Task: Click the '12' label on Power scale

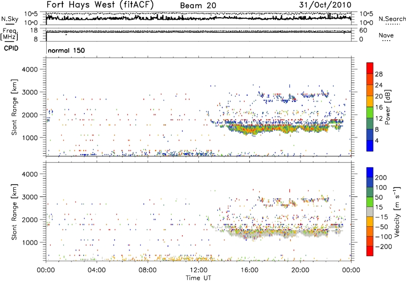Action: click(x=379, y=119)
